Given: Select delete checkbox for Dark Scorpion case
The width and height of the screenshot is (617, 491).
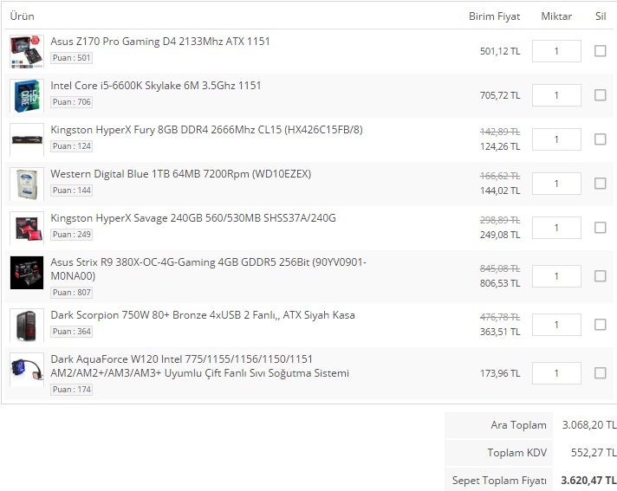Looking at the screenshot, I should click(x=600, y=325).
